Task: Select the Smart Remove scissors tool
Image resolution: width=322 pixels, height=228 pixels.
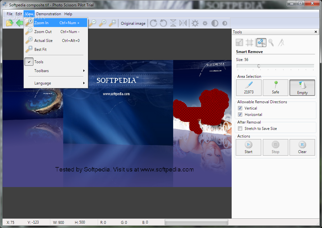Action: point(262,43)
